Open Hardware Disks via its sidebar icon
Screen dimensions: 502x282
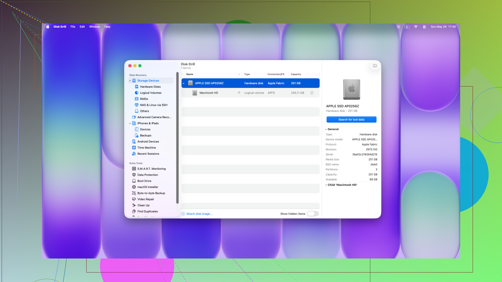[x=137, y=87]
